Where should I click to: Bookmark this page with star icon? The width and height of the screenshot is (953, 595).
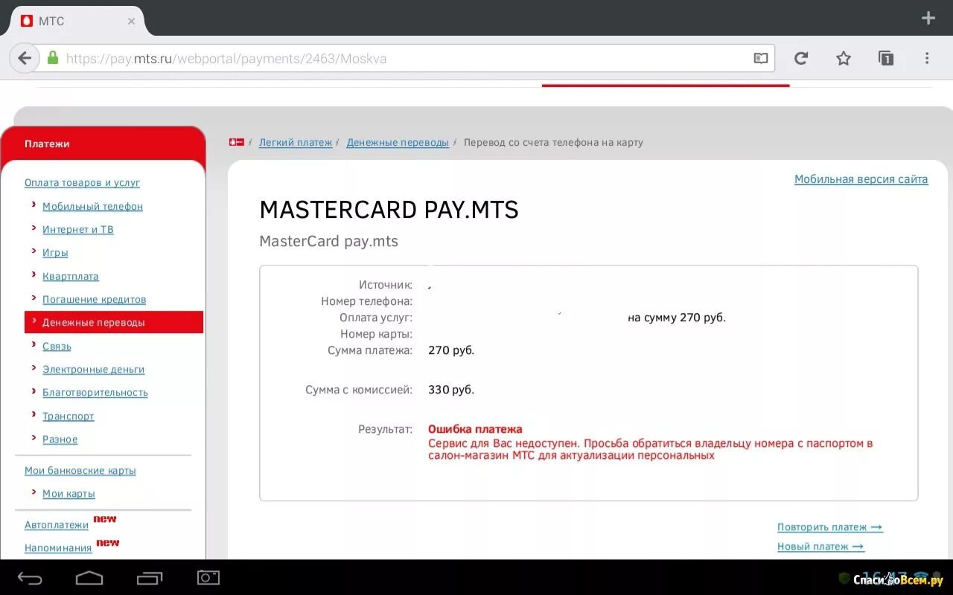coord(844,58)
